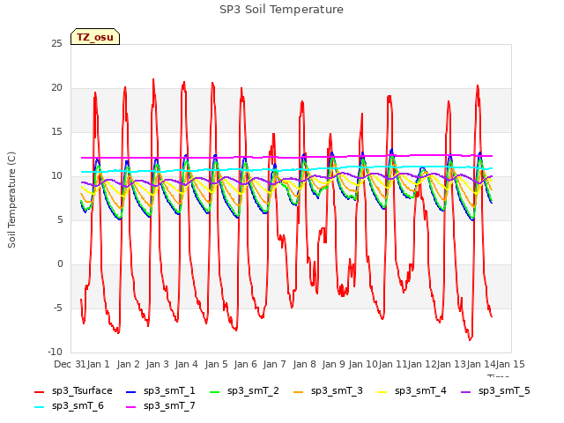
Task: Click the green sp3_smT_2 legend swatch
Action: tap(215, 392)
